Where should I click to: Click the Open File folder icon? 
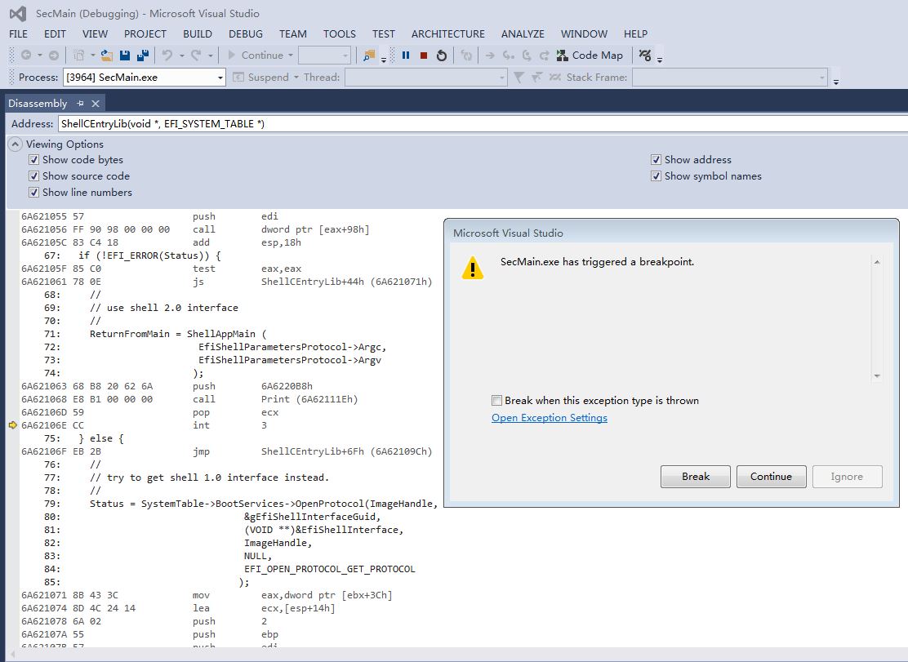(106, 55)
